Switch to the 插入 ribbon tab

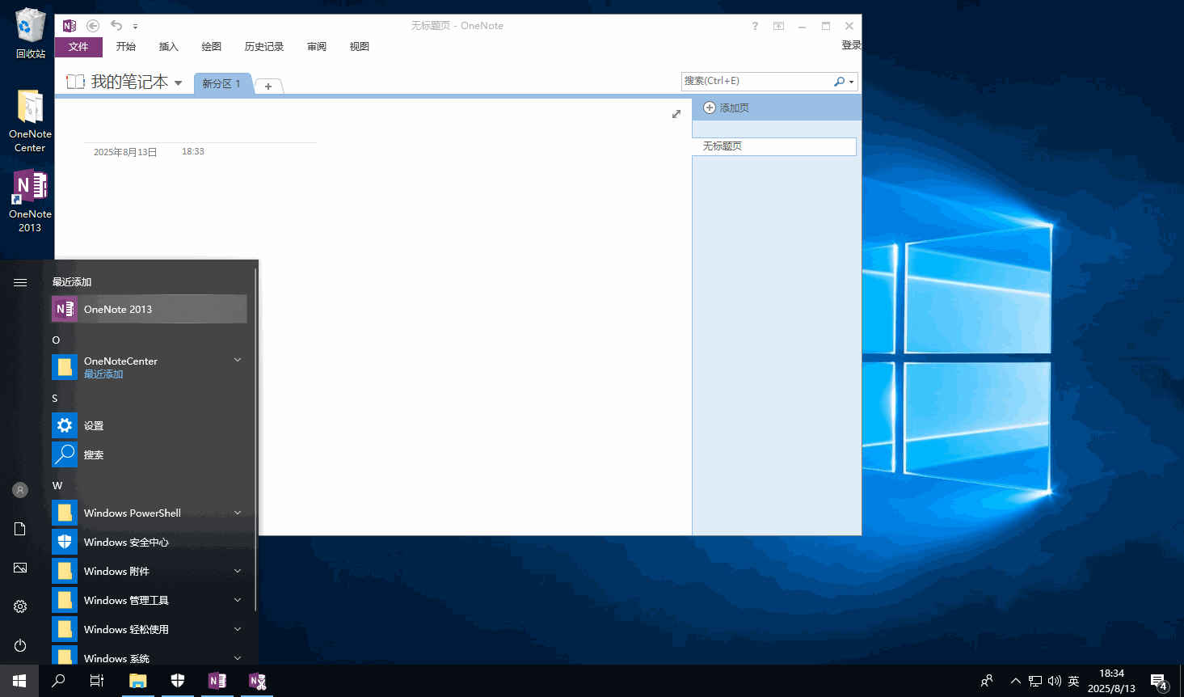(168, 47)
